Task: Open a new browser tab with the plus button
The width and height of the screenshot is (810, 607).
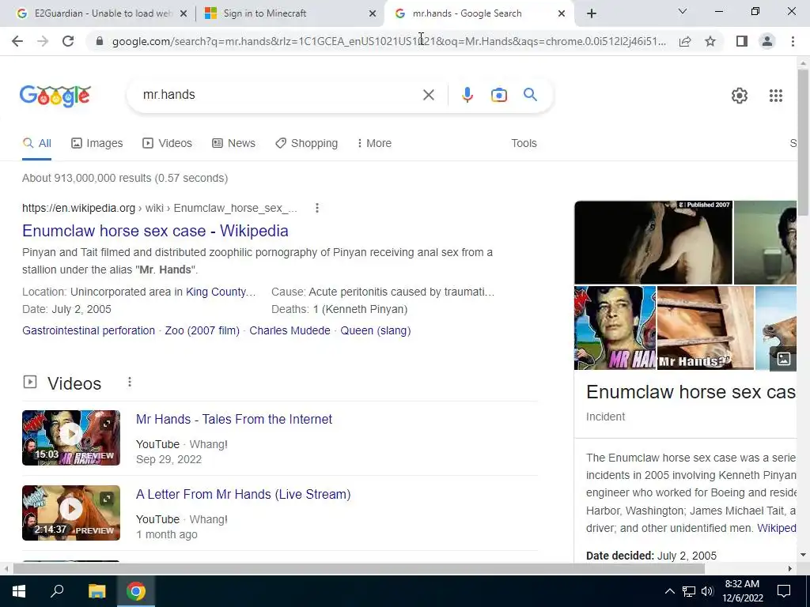Action: (592, 13)
